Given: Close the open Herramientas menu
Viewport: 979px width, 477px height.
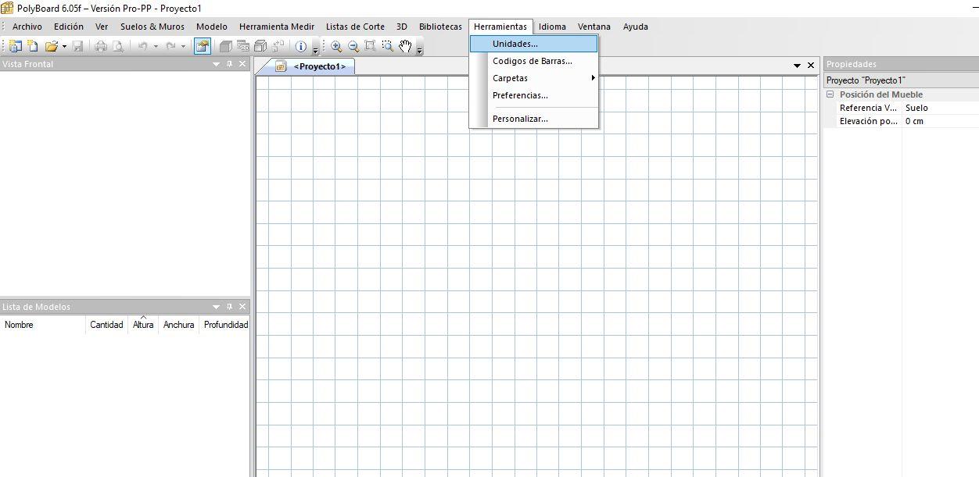Looking at the screenshot, I should pyautogui.click(x=500, y=27).
